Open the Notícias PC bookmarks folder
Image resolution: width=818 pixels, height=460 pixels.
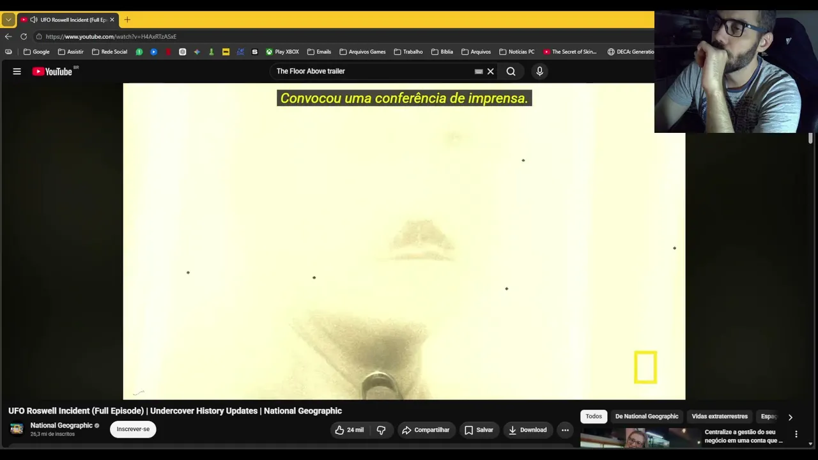click(516, 52)
